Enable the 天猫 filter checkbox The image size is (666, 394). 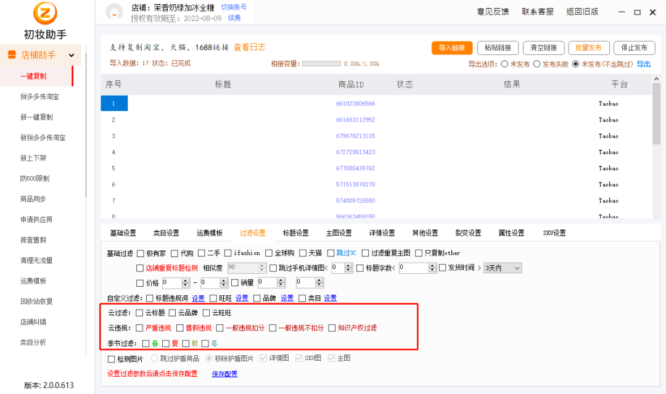(x=303, y=253)
